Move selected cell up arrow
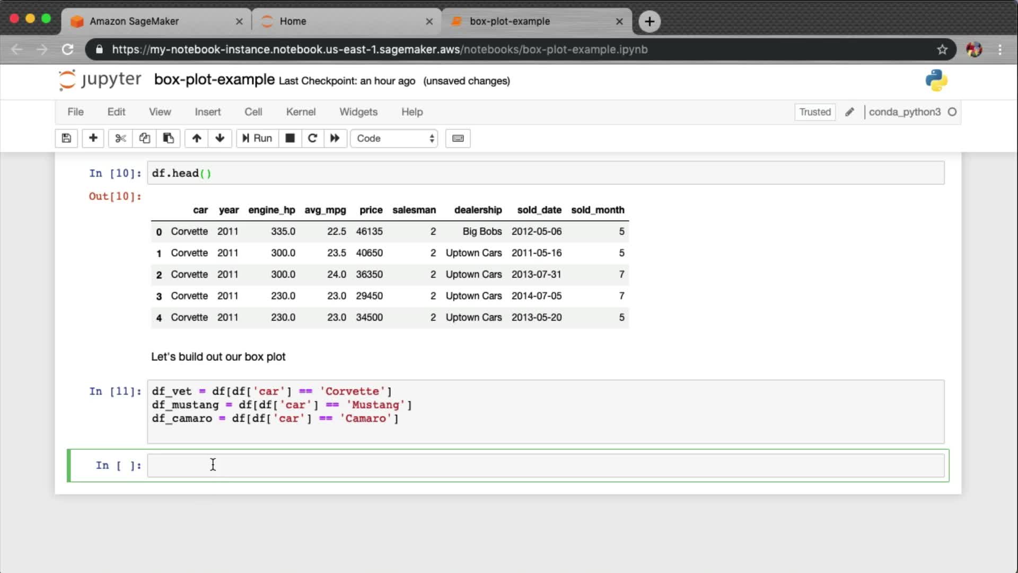 click(x=197, y=138)
